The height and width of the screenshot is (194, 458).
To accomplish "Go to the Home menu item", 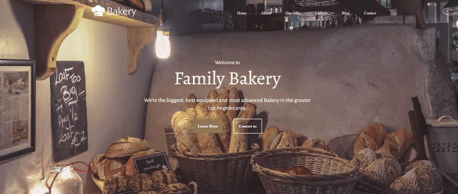I will (242, 13).
